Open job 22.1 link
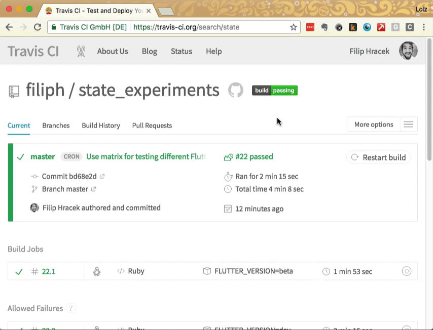This screenshot has width=433, height=330. point(49,272)
